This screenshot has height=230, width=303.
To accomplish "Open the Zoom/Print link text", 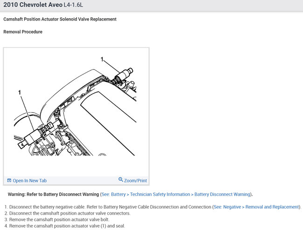I will coord(135,181).
